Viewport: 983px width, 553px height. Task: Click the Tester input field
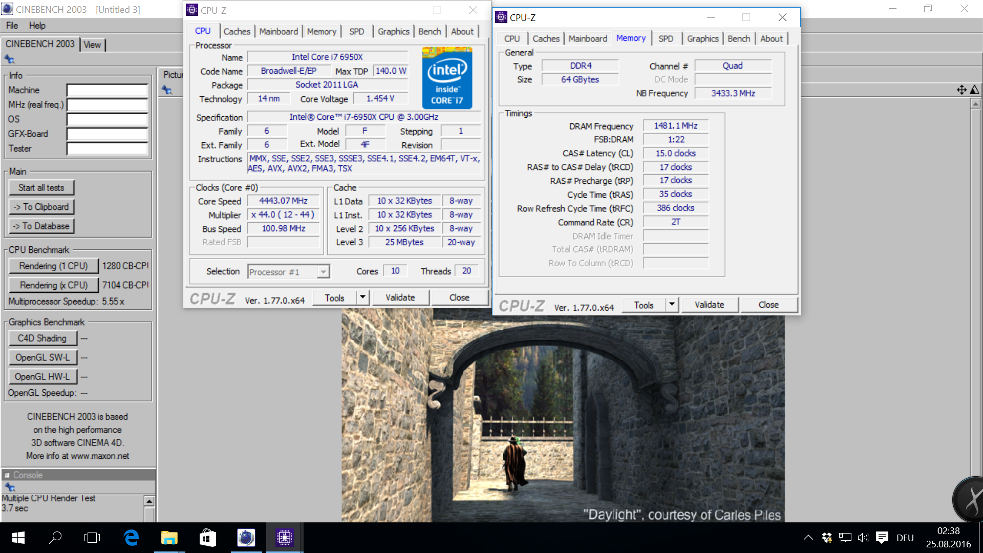pyautogui.click(x=107, y=148)
